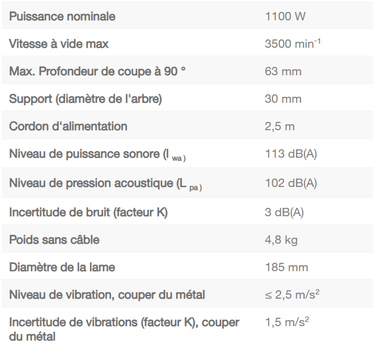Click the 'Diamètre de la lame' label
Screen dimensions: 373x353
pyautogui.click(x=62, y=267)
